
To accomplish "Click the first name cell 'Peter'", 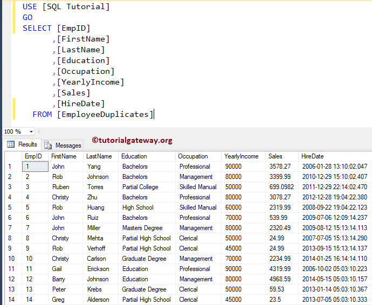I will (66, 289).
